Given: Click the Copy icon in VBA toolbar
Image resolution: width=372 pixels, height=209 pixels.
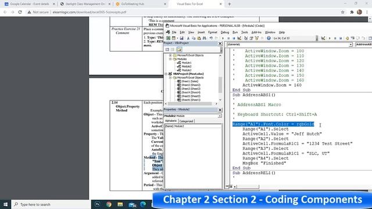Looking at the screenshot, I should [194, 38].
